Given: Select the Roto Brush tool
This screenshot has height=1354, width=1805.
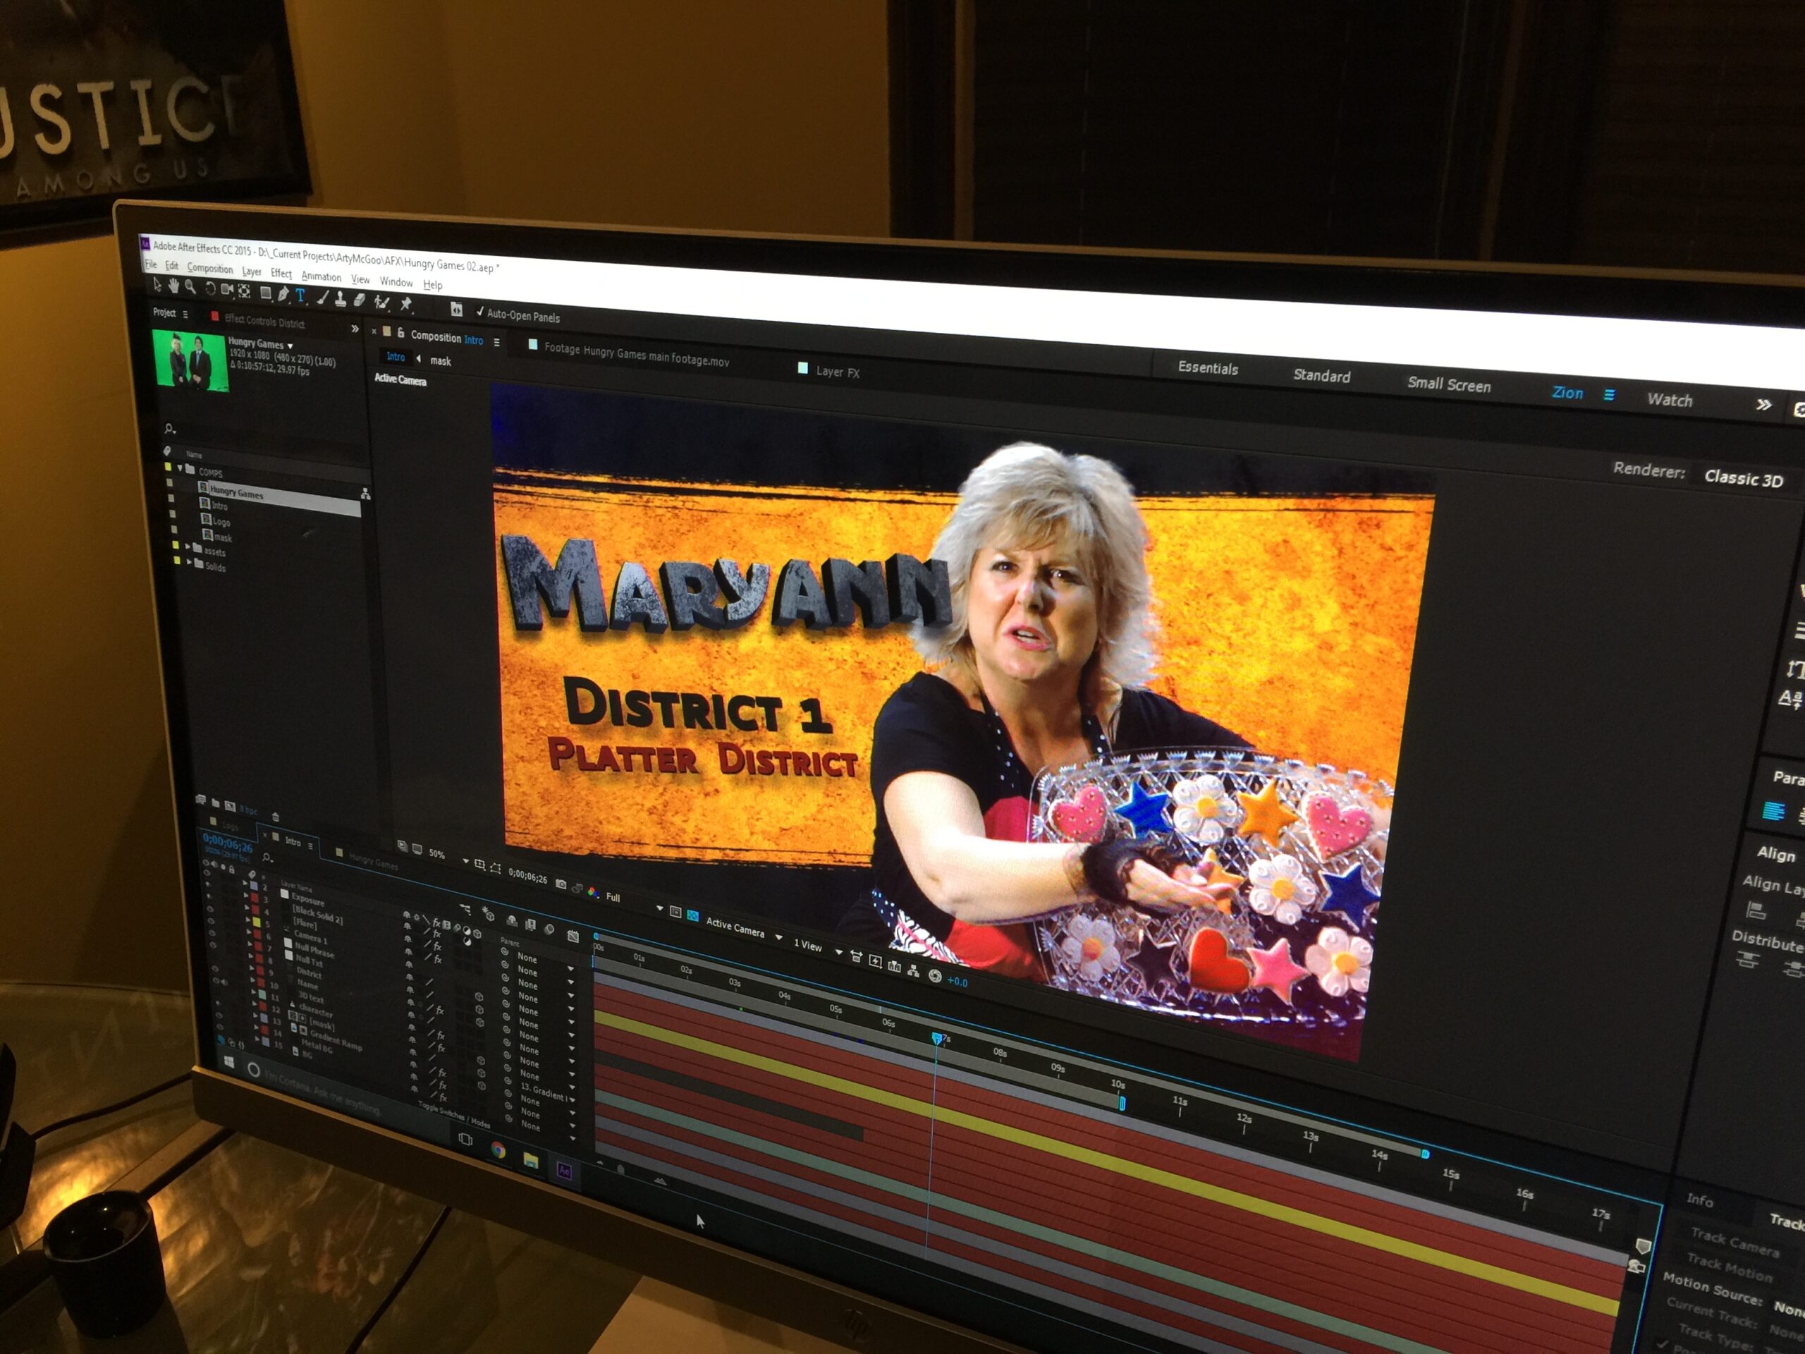Looking at the screenshot, I should point(382,303).
